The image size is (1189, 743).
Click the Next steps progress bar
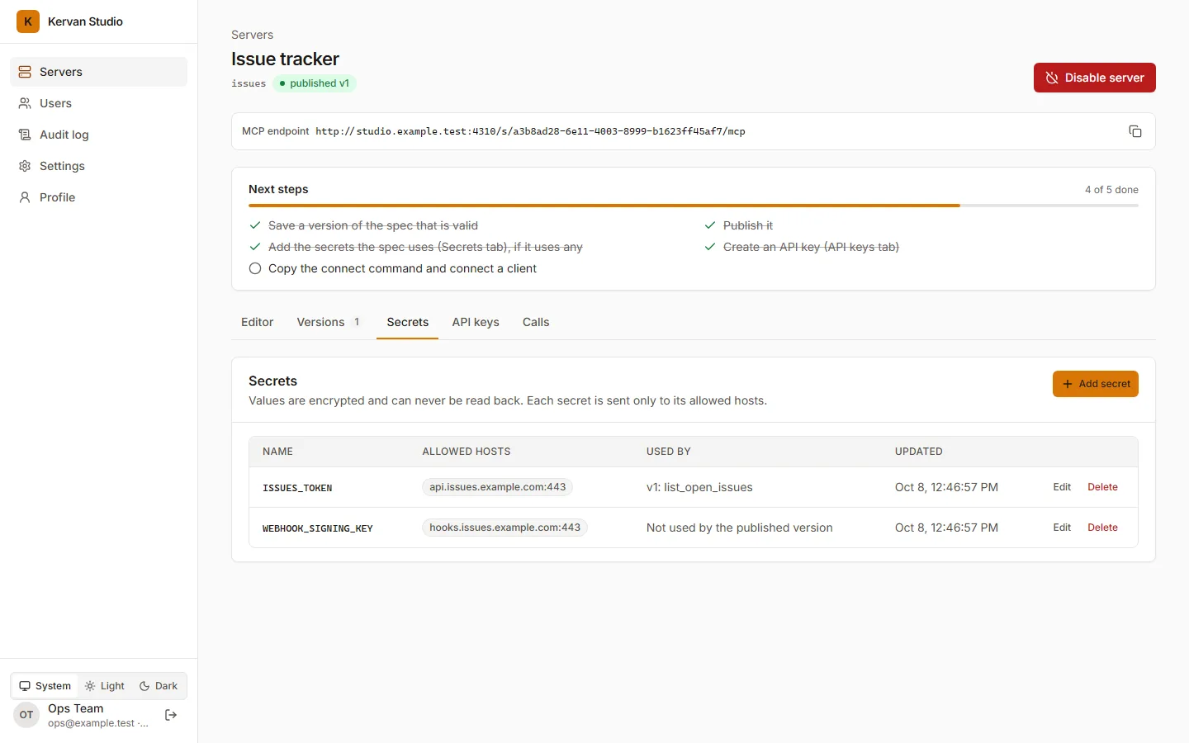pyautogui.click(x=694, y=205)
